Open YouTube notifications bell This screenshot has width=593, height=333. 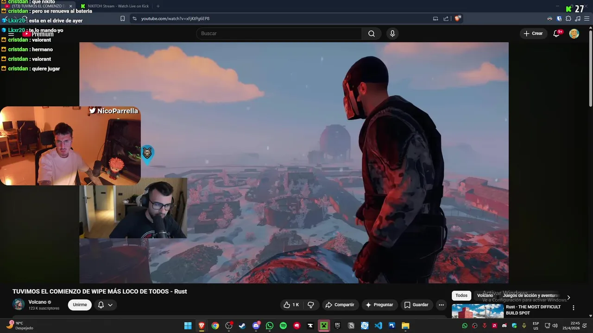557,33
